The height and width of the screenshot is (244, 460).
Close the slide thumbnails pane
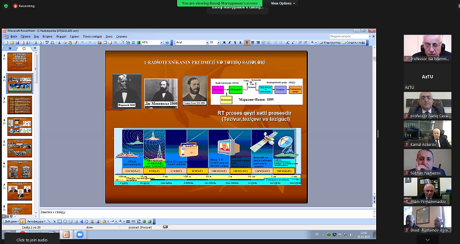[x=34, y=48]
